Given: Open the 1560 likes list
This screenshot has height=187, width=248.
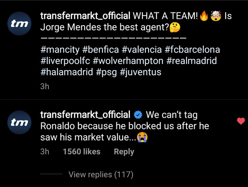Looking at the screenshot, I should click(x=82, y=152).
